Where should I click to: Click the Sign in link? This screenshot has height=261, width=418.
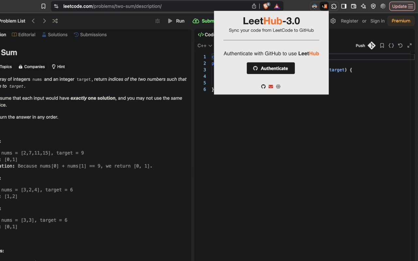[x=378, y=21]
